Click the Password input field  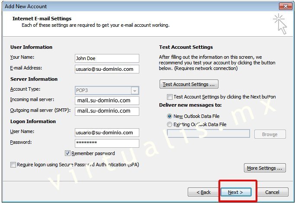tap(107, 143)
